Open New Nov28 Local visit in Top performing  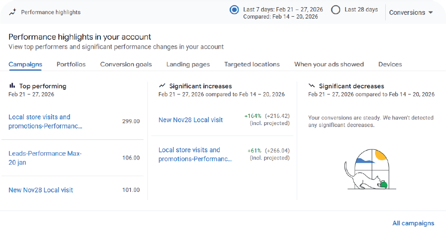41,190
